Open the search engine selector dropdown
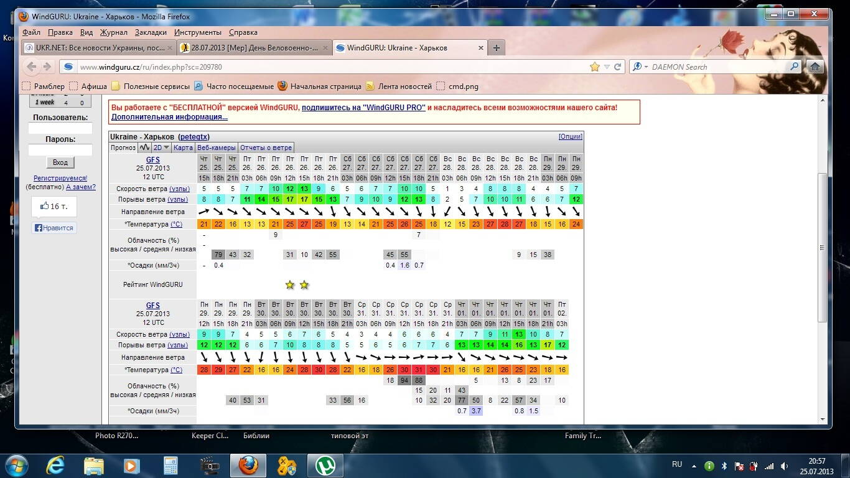The width and height of the screenshot is (850, 478). point(640,67)
